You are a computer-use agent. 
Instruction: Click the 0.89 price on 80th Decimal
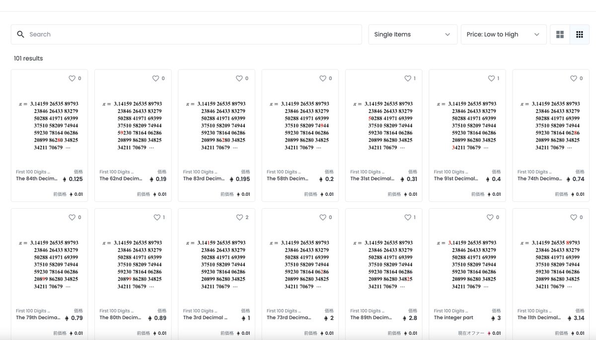[160, 318]
